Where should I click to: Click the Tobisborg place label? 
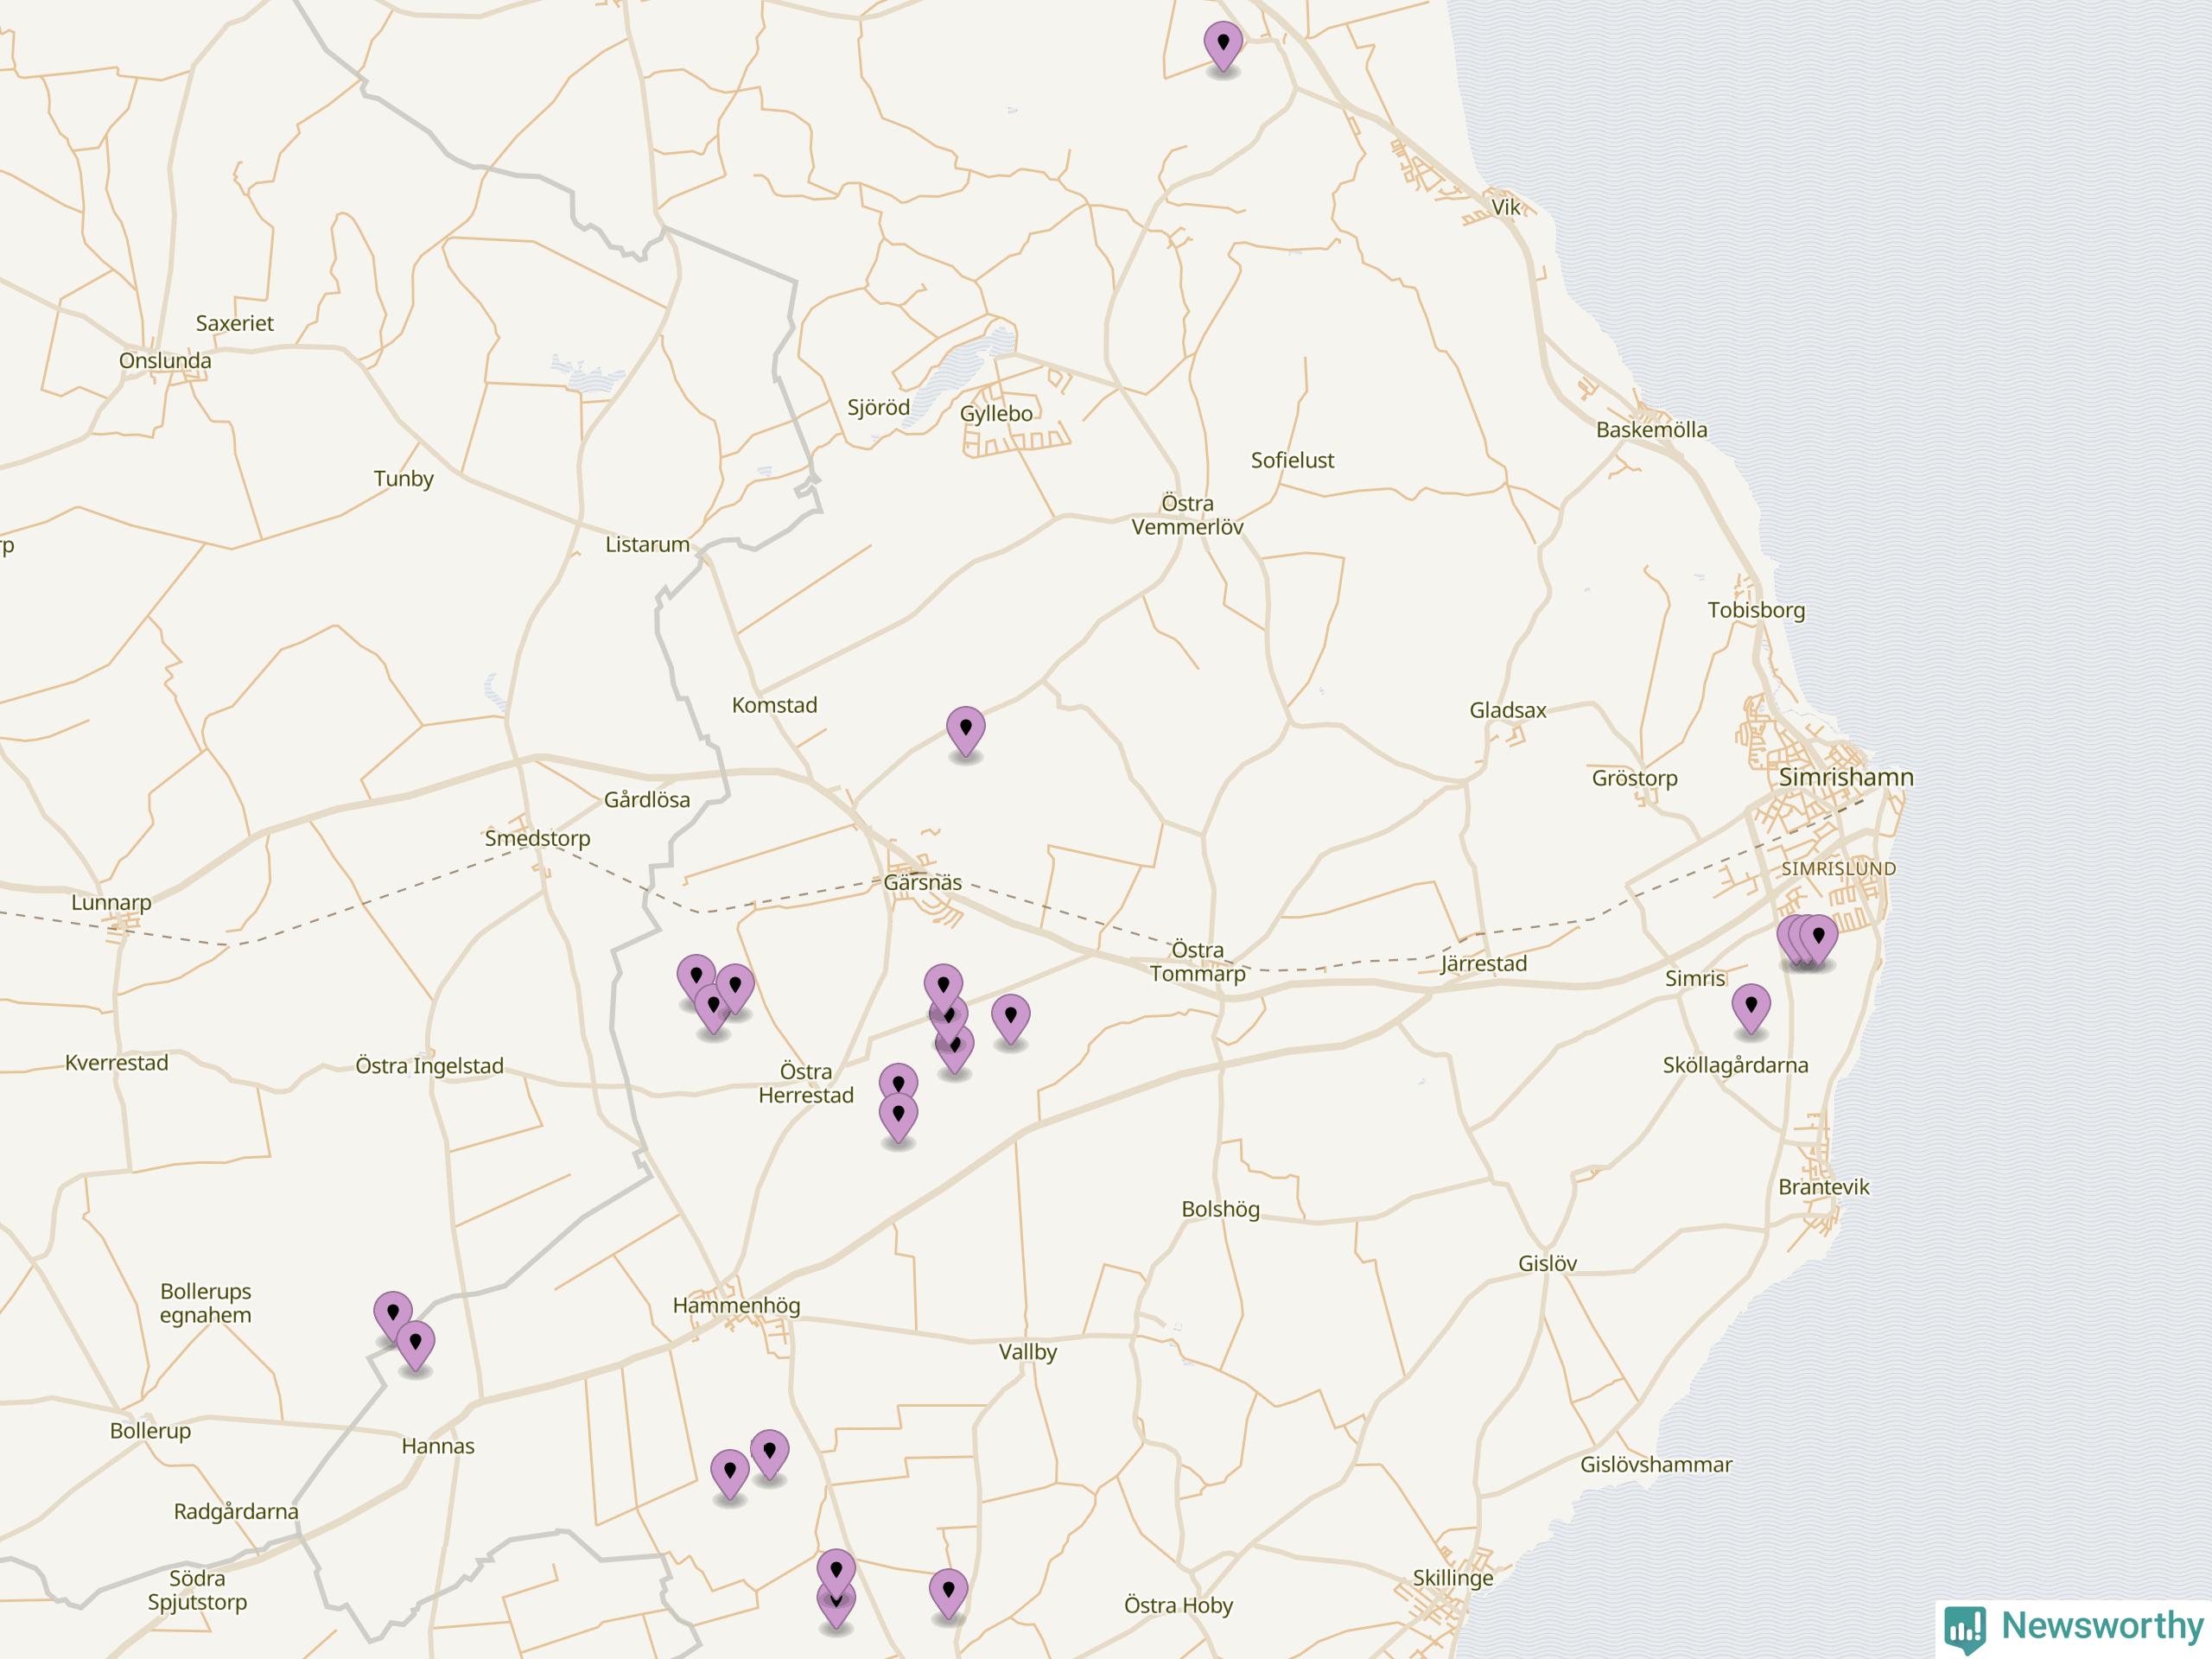[x=1757, y=610]
